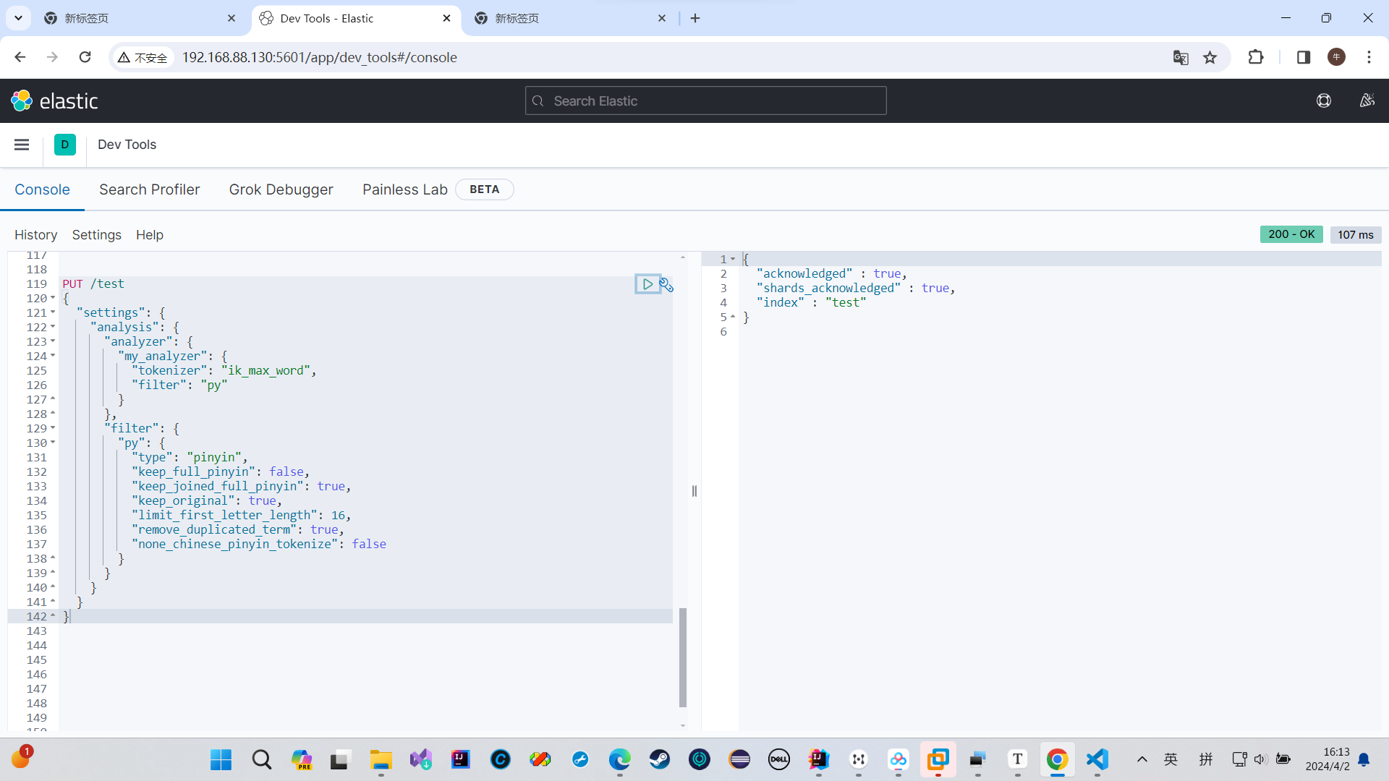Switch to the Search Profiler tab

pyautogui.click(x=149, y=189)
